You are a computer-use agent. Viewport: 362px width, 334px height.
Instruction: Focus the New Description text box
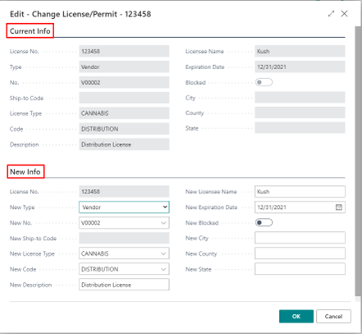coord(124,285)
